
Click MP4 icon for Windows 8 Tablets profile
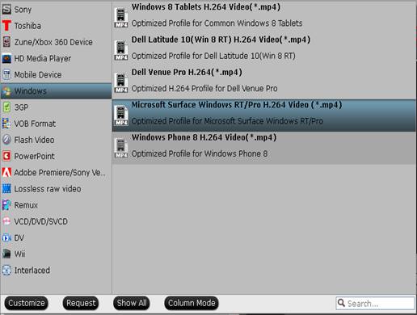coord(121,18)
